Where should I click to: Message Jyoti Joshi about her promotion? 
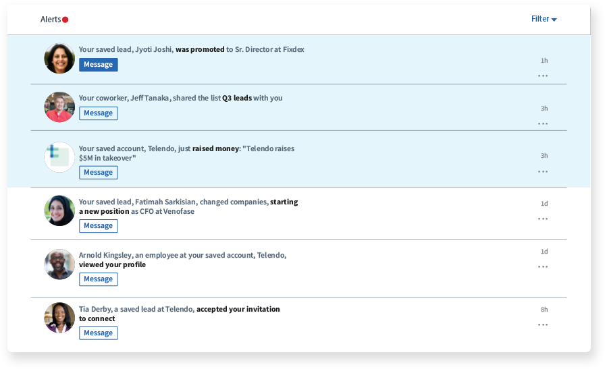[x=99, y=64]
